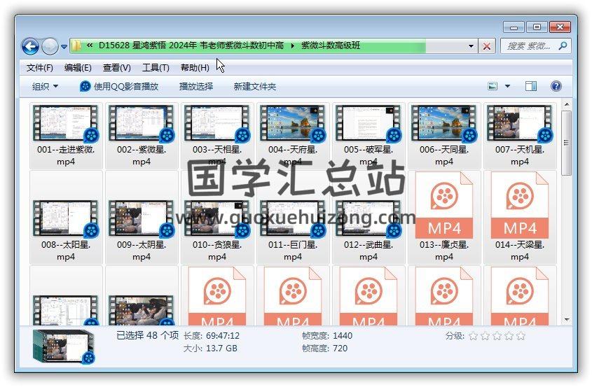Open Help with the question mark icon
Image resolution: width=592 pixels, height=387 pixels.
point(556,86)
